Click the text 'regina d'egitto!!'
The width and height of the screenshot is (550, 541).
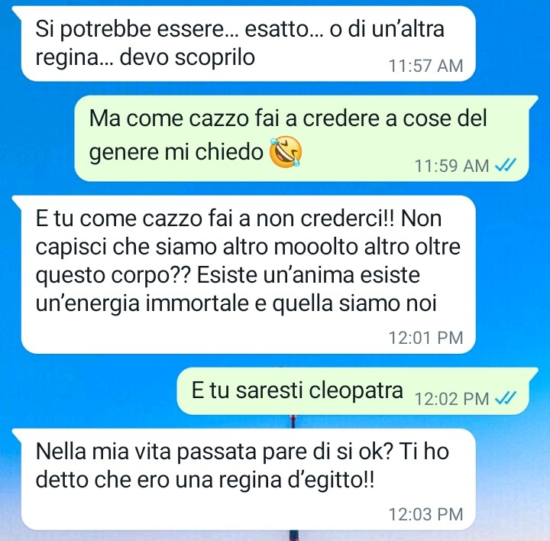[296, 480]
